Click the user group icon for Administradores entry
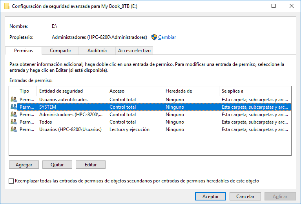301x204 pixels. point(14,115)
